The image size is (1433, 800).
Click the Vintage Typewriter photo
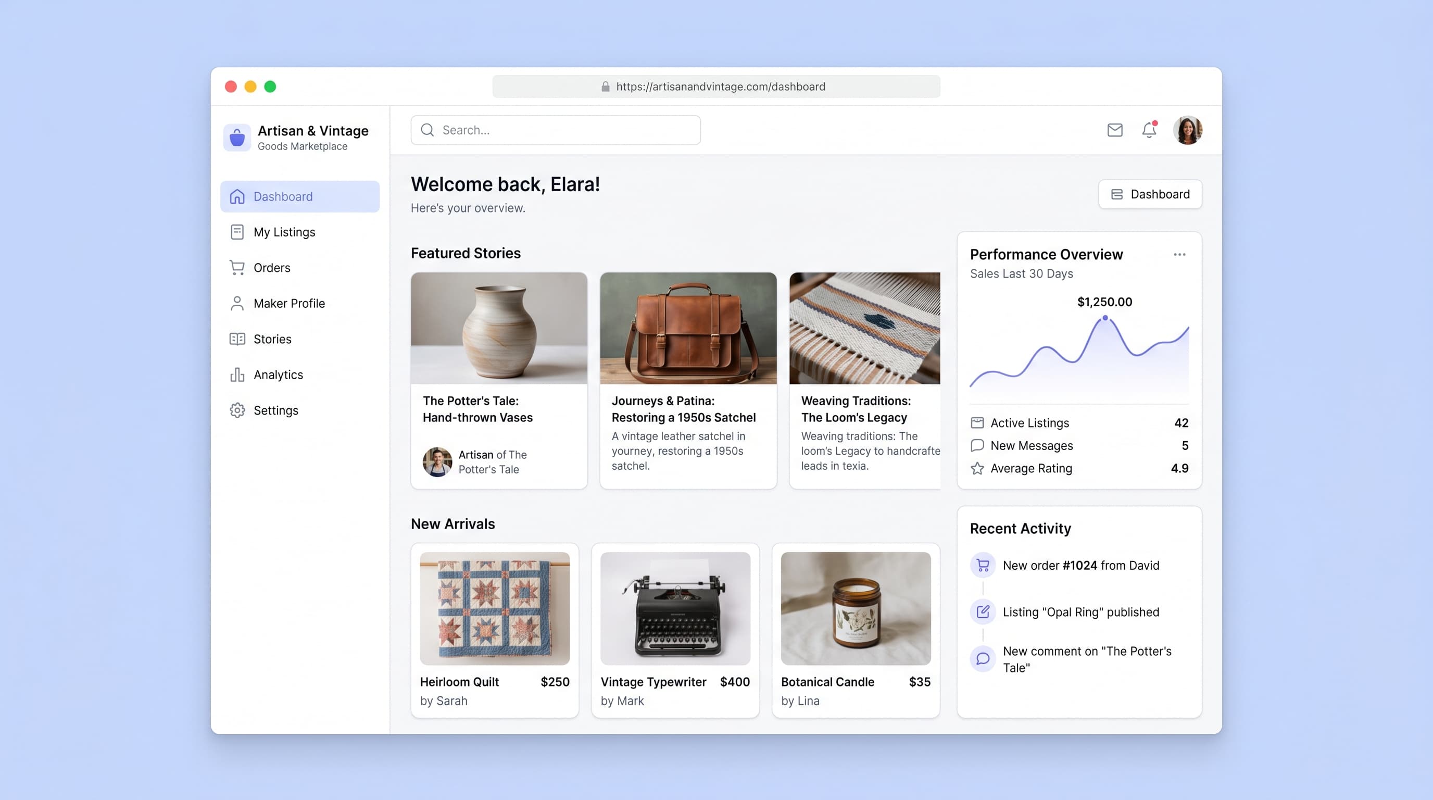675,609
